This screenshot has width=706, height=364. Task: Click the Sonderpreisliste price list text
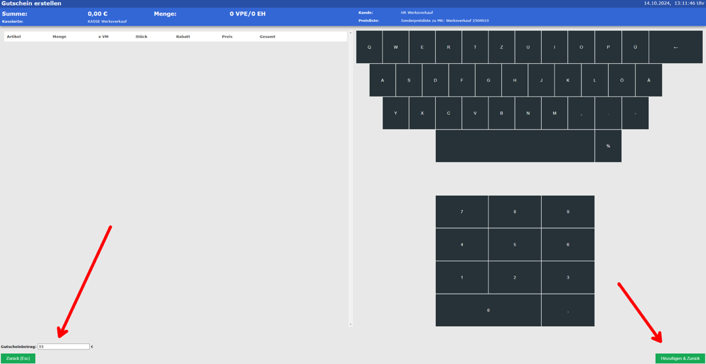[x=445, y=21]
